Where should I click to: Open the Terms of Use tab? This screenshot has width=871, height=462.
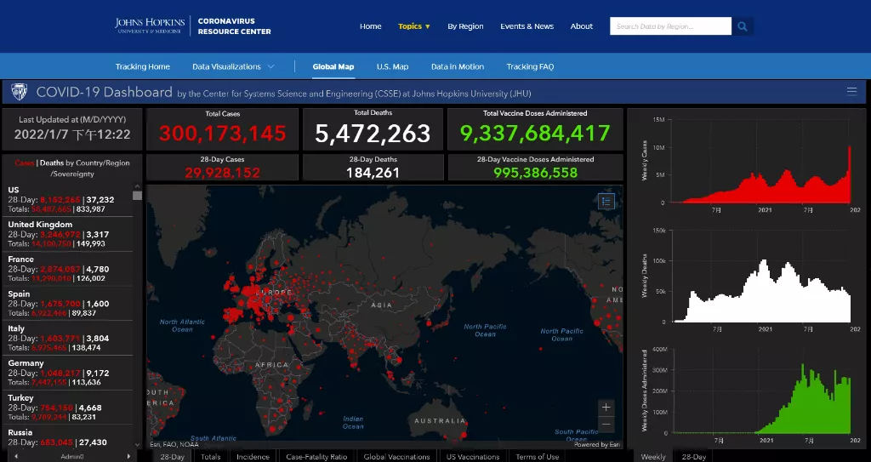click(538, 456)
